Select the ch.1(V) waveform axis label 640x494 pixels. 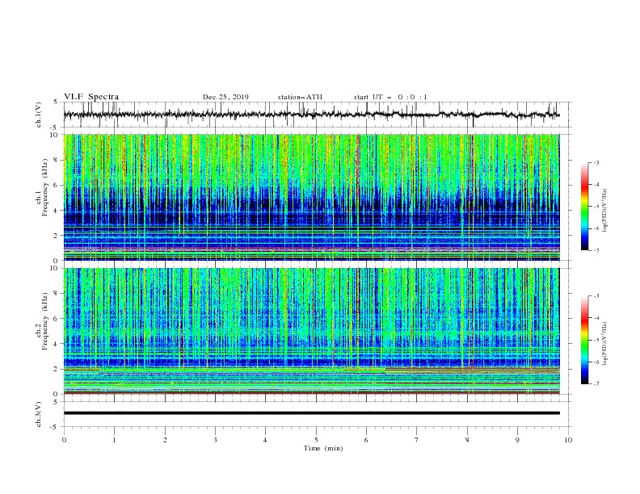39,115
